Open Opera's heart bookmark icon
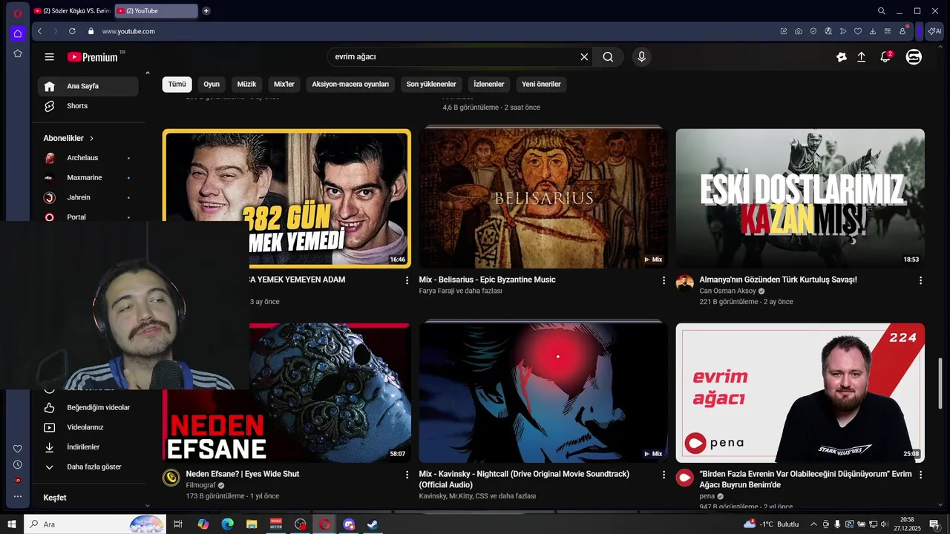950x534 pixels. tap(858, 31)
